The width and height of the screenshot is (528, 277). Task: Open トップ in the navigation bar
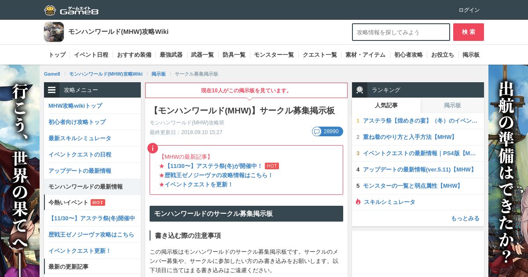click(57, 55)
